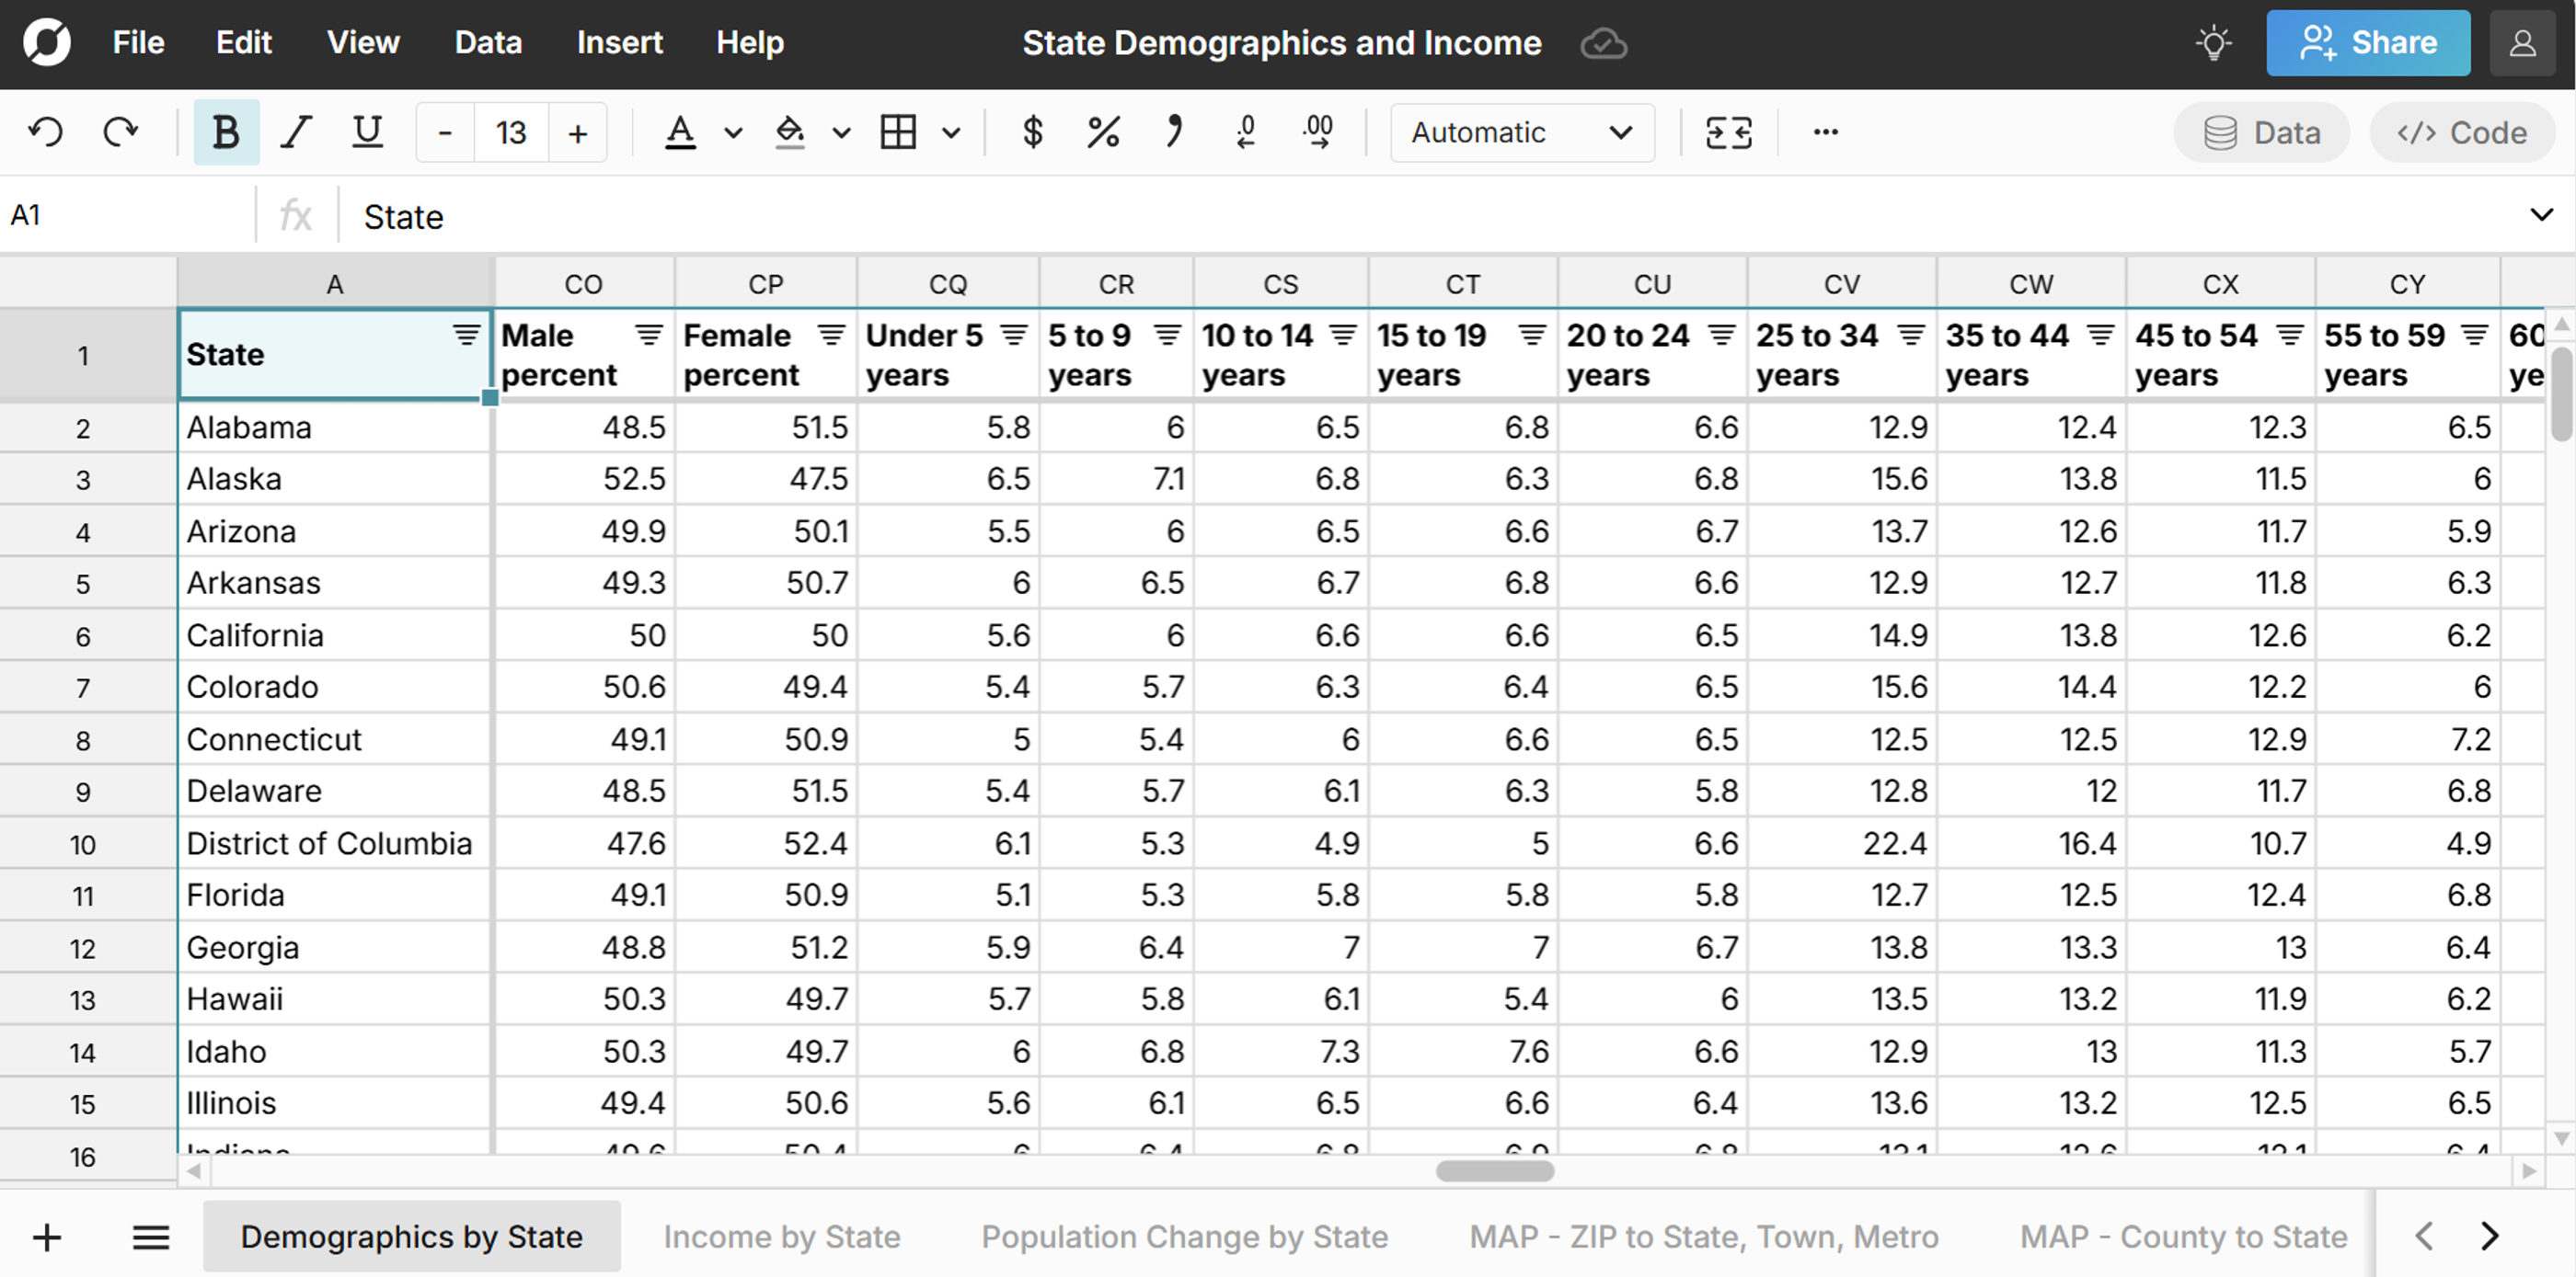The image size is (2576, 1277).
Task: Open the fill color bucket
Action: click(790, 131)
